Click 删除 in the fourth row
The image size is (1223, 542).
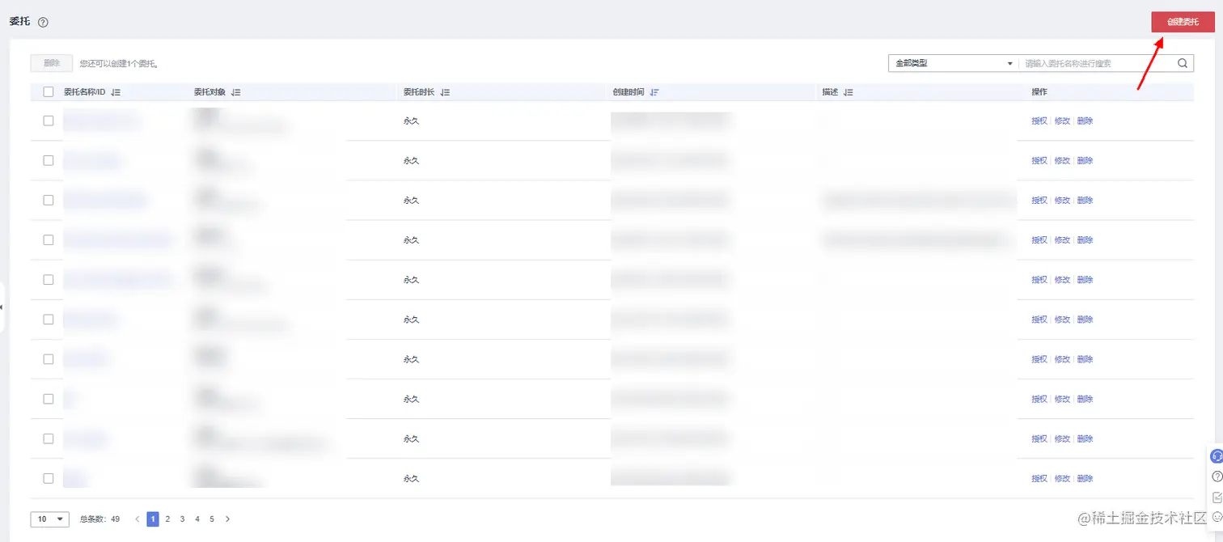point(1085,240)
